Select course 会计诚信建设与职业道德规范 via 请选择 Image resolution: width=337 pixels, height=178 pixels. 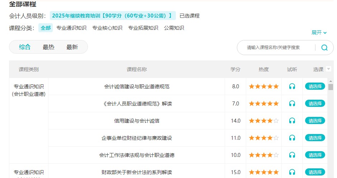pos(315,86)
